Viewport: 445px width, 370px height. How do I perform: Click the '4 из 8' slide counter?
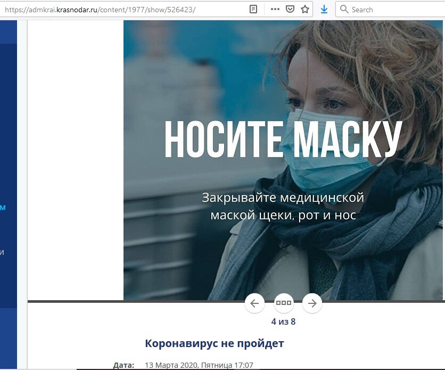coord(283,321)
